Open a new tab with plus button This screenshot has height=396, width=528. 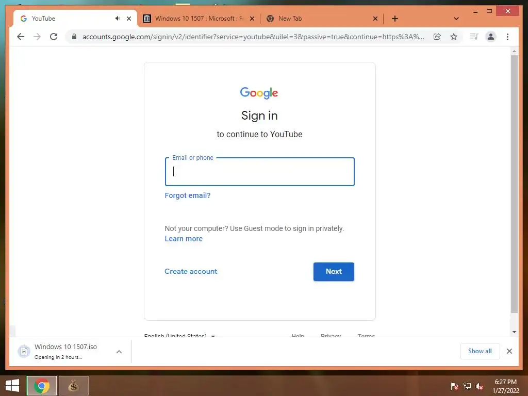(x=395, y=19)
